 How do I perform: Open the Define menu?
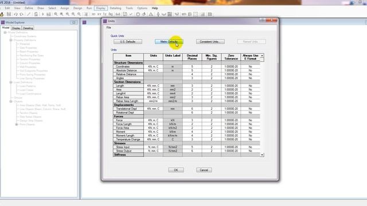pos(29,8)
